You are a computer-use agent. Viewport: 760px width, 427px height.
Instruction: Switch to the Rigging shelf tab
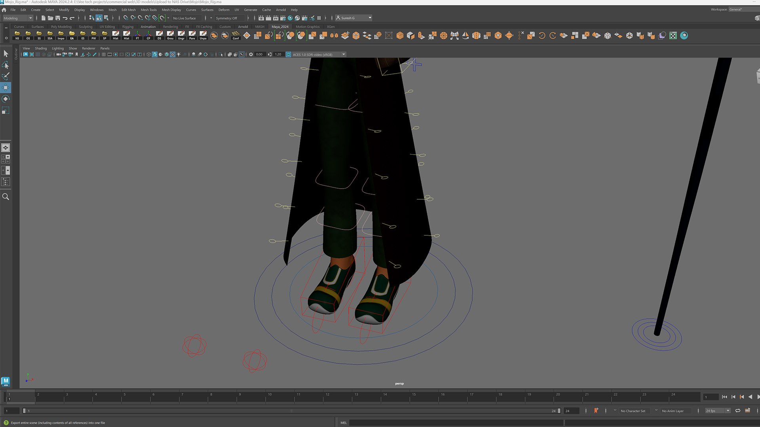[x=127, y=27]
